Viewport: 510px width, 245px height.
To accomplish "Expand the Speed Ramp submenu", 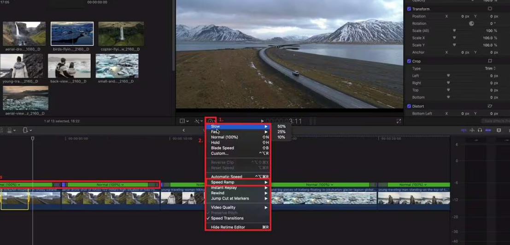I will (238, 182).
